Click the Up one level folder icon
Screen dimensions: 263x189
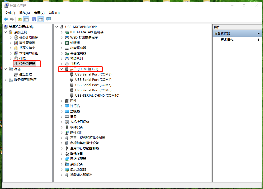[20, 20]
